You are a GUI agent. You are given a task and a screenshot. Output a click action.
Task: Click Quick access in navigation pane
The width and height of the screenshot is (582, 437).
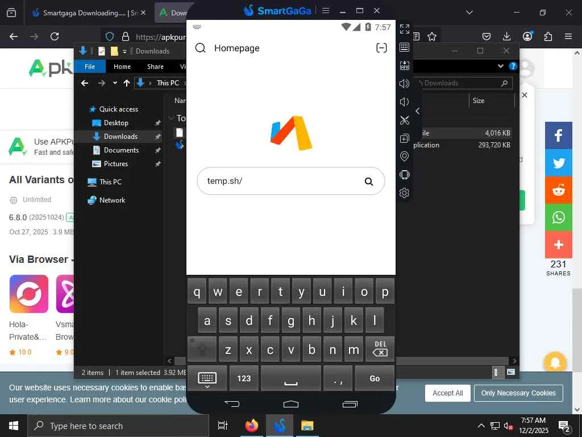coord(118,109)
